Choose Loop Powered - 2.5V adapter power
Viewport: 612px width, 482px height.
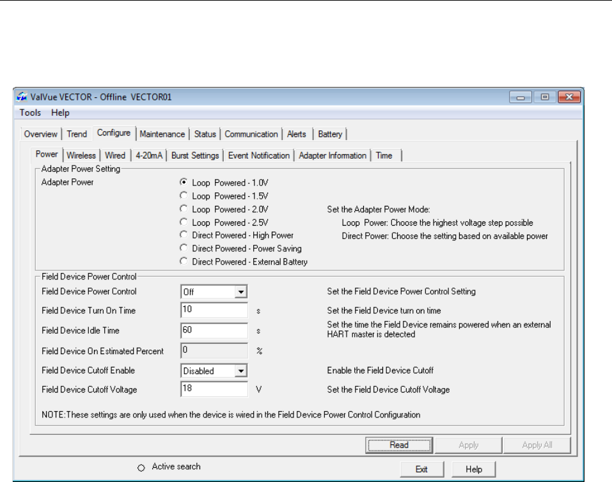click(x=184, y=222)
